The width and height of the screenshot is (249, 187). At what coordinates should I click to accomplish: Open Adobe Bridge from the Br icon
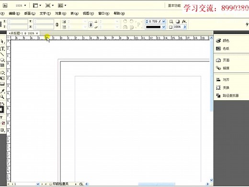click(5, 6)
